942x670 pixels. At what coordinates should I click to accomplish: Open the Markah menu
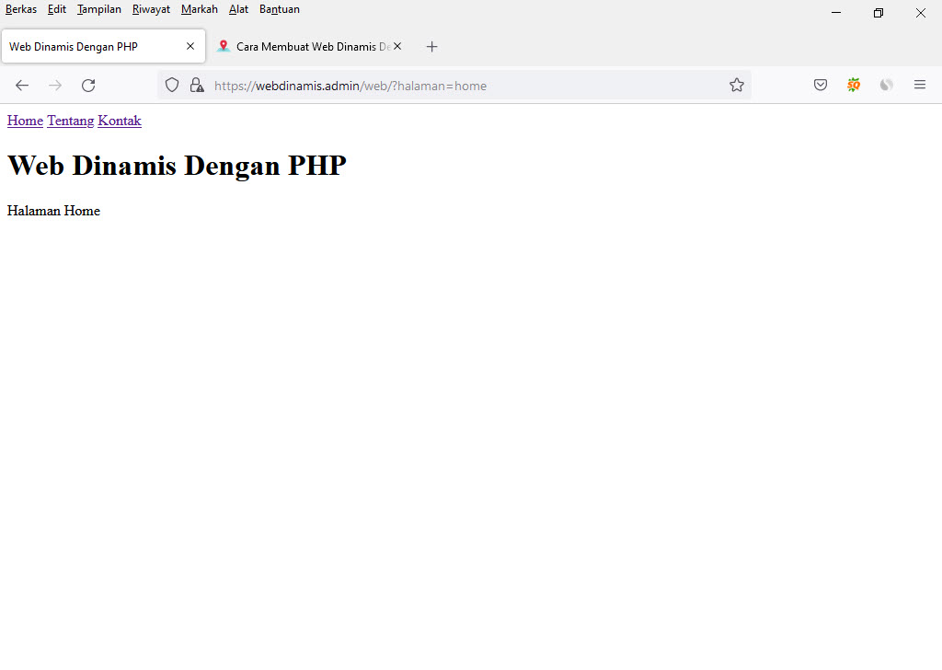tap(199, 9)
